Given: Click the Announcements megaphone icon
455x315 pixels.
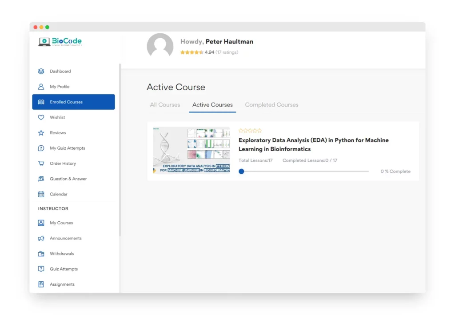Looking at the screenshot, I should pyautogui.click(x=41, y=238).
